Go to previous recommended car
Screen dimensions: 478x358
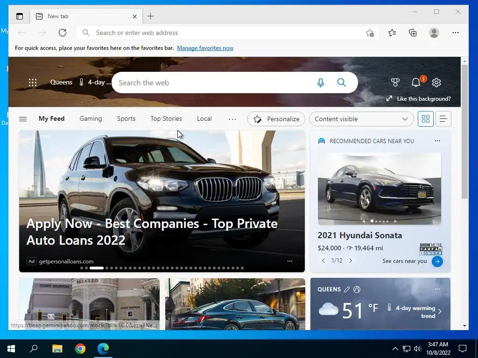pos(323,261)
